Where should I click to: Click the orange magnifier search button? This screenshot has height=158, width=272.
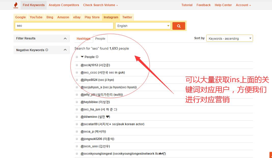tap(179, 26)
